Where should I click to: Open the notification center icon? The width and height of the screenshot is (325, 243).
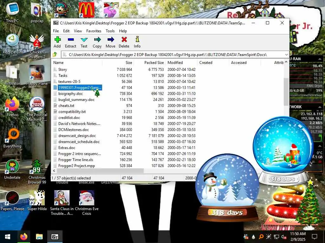coord(315,237)
